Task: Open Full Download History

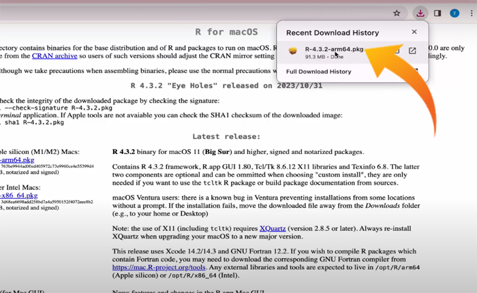Action: pos(318,72)
